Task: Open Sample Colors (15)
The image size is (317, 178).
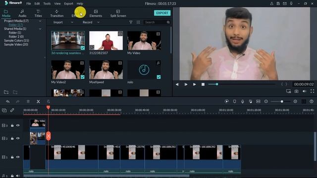Action: click(x=16, y=41)
